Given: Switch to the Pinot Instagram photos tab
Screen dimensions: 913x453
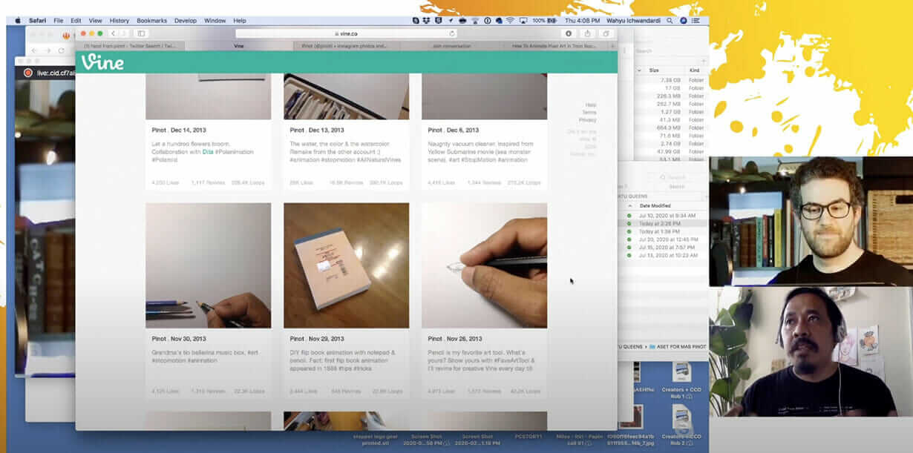Looking at the screenshot, I should (345, 46).
